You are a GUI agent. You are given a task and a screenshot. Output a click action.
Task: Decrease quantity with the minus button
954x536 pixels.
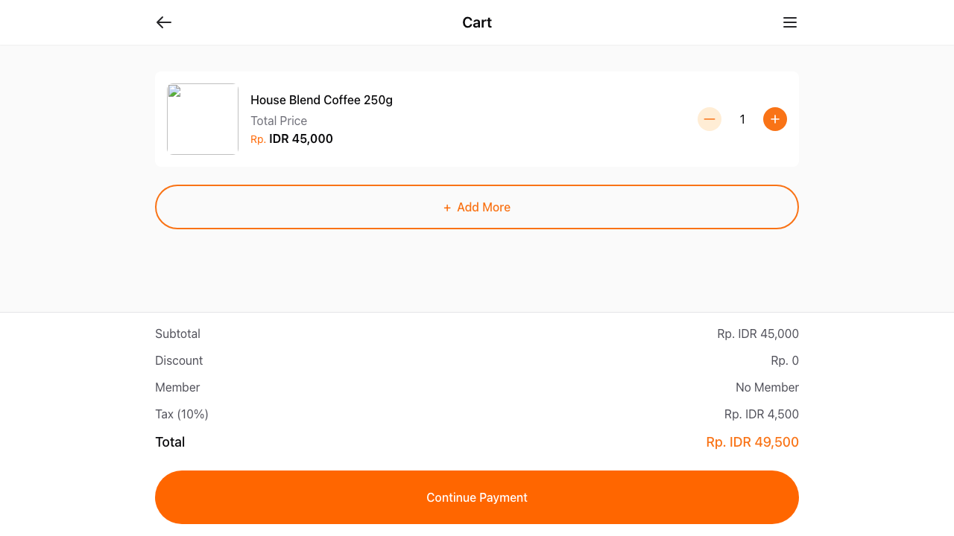point(710,119)
